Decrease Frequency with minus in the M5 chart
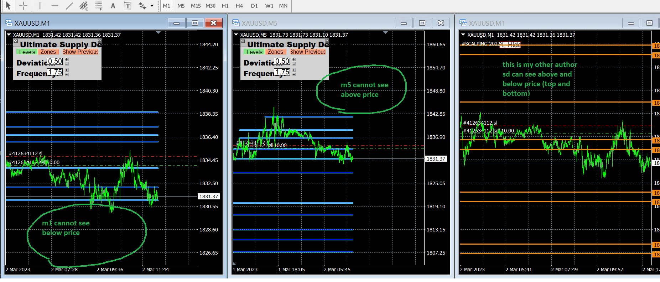 coord(294,74)
